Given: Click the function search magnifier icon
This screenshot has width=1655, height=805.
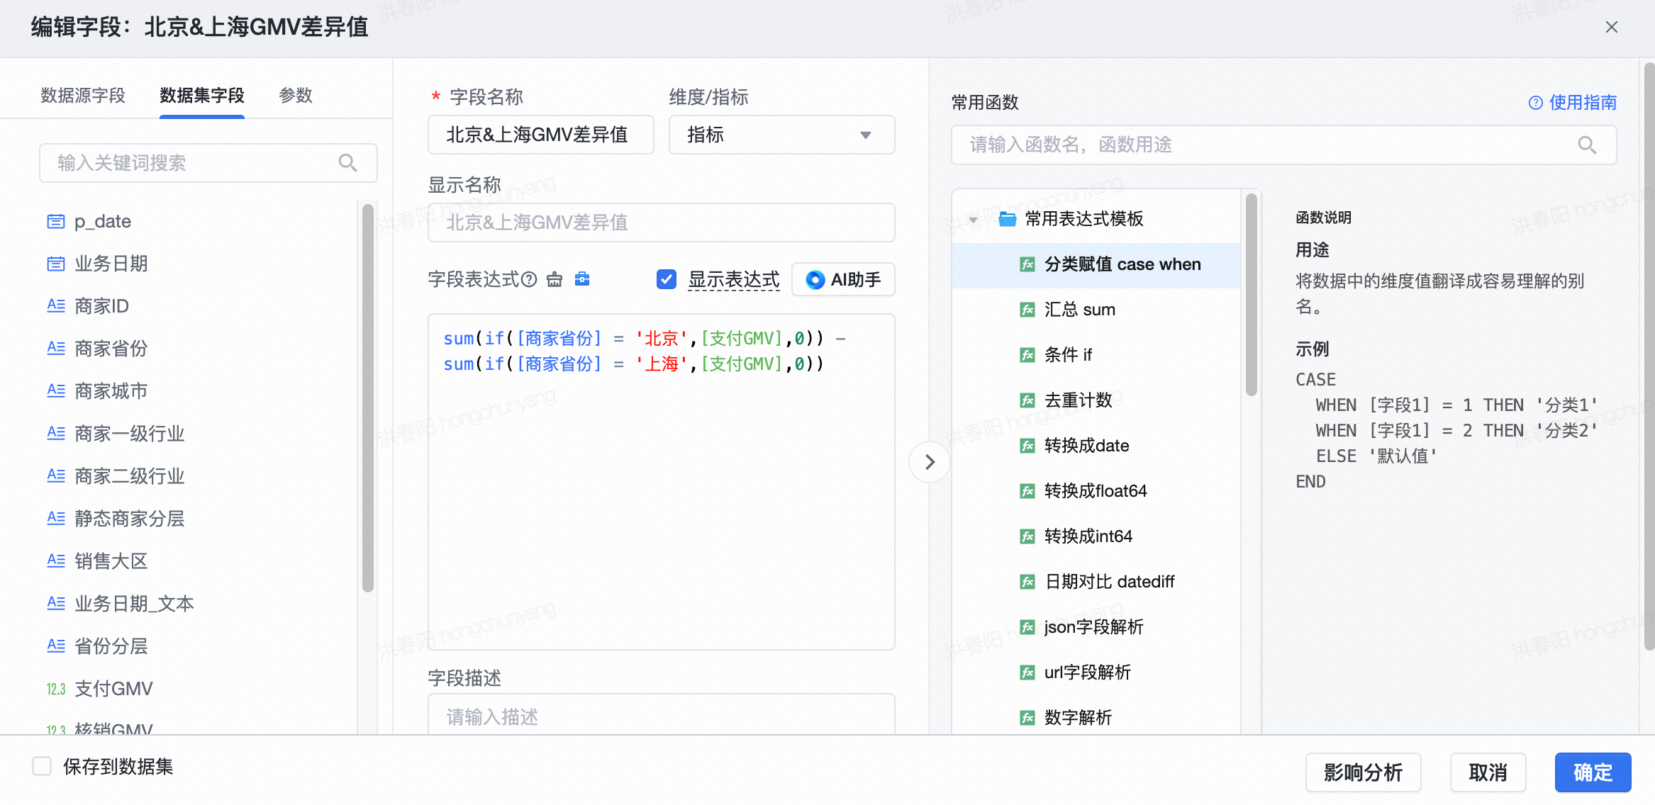Looking at the screenshot, I should pos(1587,145).
